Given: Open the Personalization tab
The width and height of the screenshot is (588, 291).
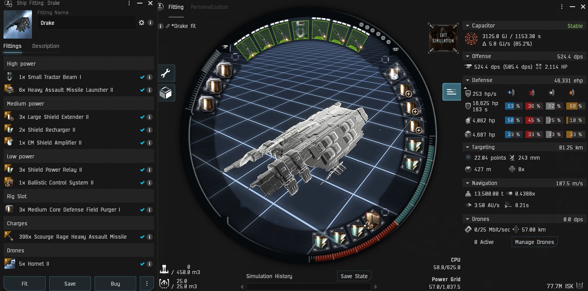Looking at the screenshot, I should point(209,7).
